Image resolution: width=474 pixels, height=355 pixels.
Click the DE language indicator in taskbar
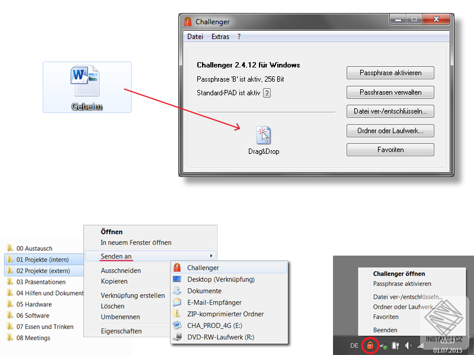354,346
